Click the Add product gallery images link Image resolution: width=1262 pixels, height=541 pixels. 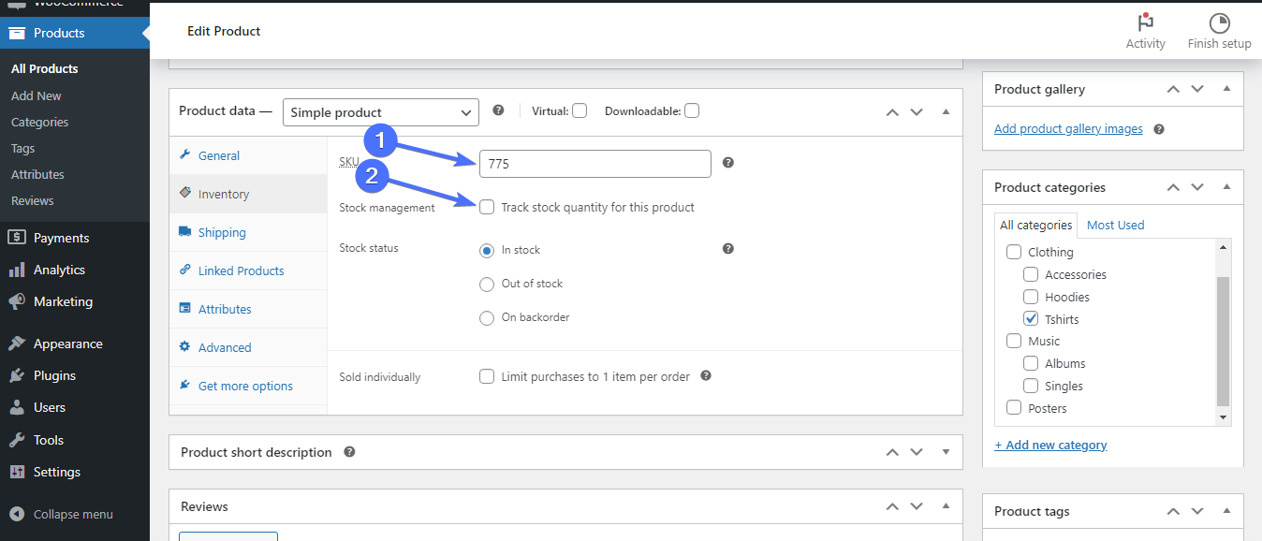[1068, 129]
